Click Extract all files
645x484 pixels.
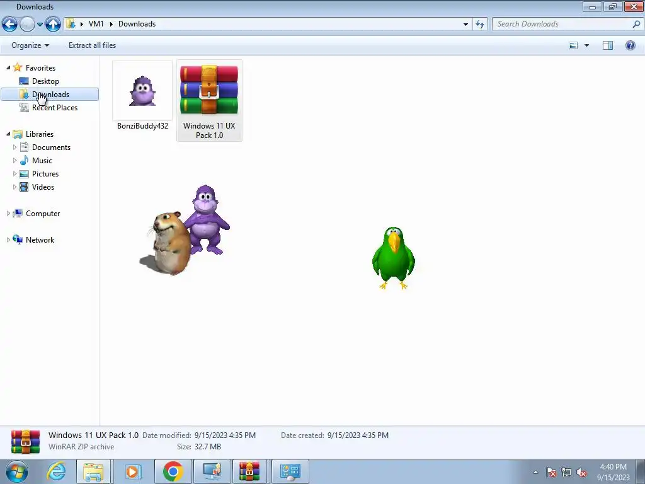[x=92, y=45]
